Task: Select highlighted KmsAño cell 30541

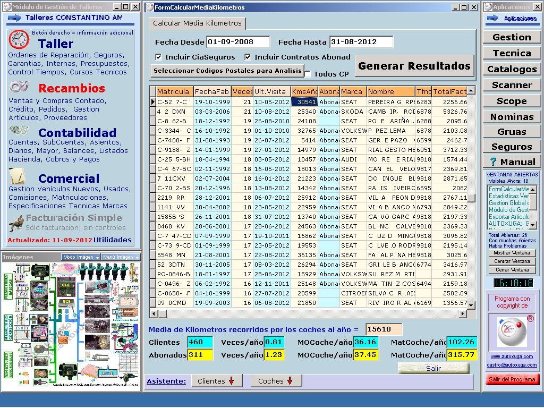Action: pos(304,102)
